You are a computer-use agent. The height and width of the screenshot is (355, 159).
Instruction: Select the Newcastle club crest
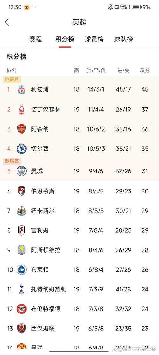coord(22,211)
